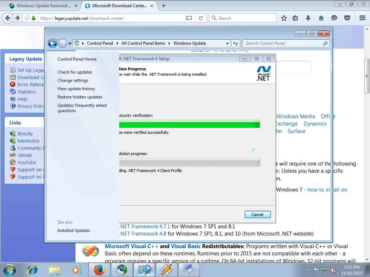The height and width of the screenshot is (277, 370).
Task: Open View update history link
Action: pos(76,89)
